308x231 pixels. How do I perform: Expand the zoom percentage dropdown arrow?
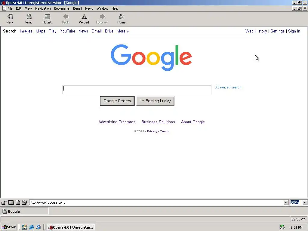pyautogui.click(x=305, y=202)
